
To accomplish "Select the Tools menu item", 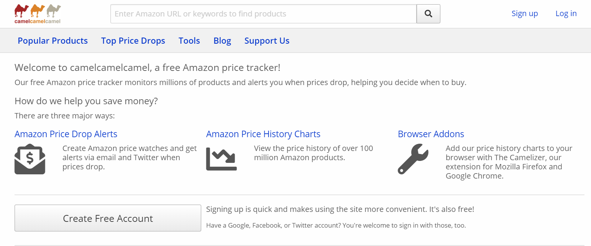I will pyautogui.click(x=189, y=41).
